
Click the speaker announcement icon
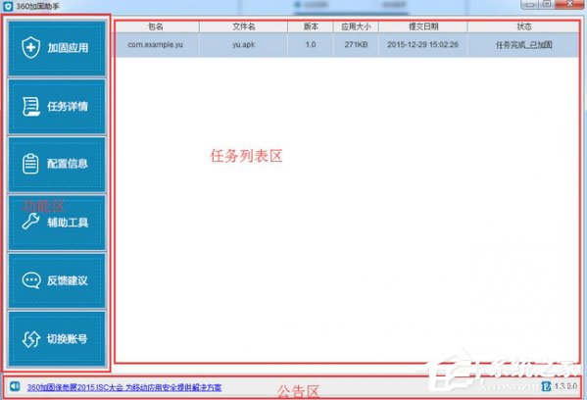[x=15, y=386]
